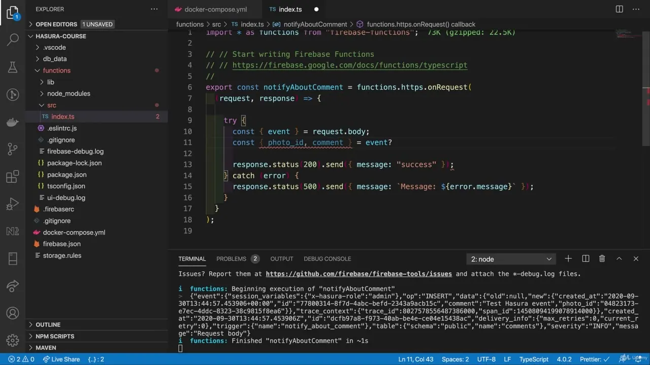The image size is (650, 365).
Task: Open the Docker view in activity bar
Action: click(13, 122)
